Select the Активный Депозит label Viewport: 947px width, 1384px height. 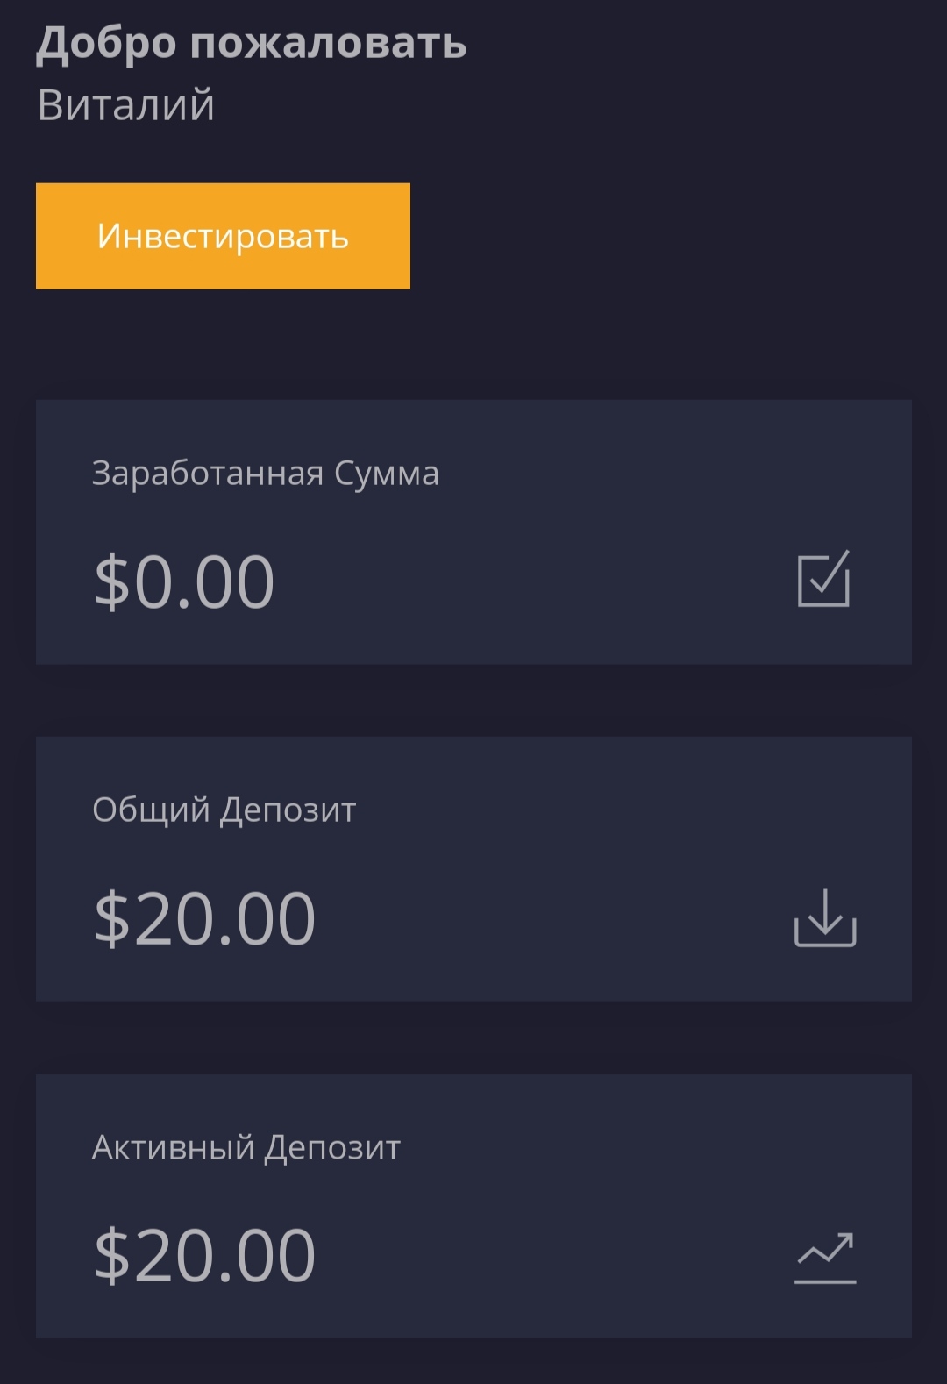[246, 1147]
